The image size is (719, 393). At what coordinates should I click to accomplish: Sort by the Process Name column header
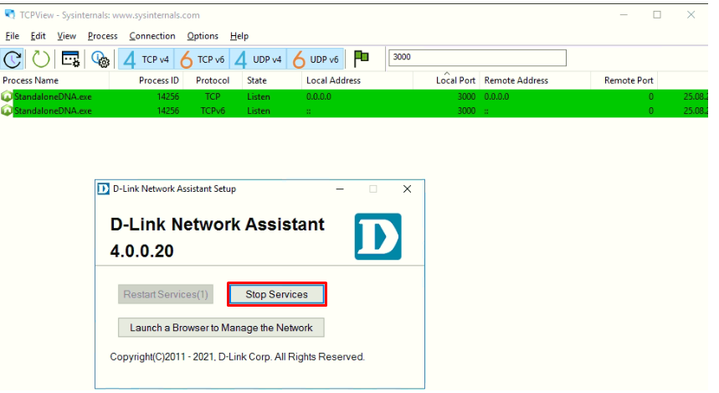(31, 80)
